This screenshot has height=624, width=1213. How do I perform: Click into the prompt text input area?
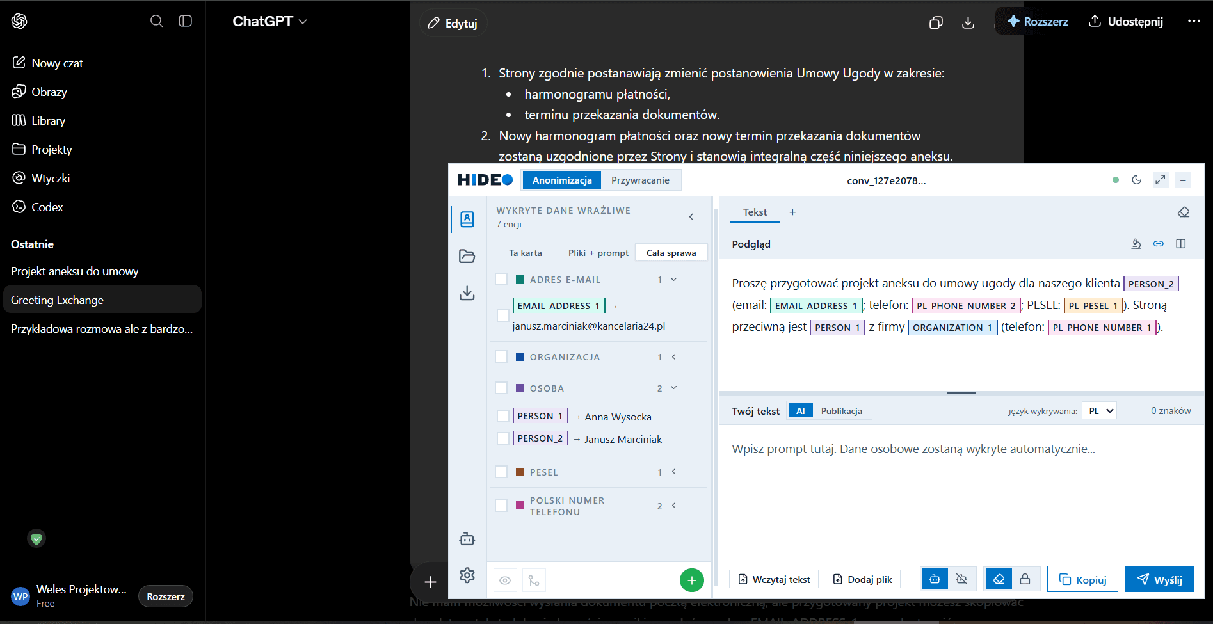[x=961, y=491]
